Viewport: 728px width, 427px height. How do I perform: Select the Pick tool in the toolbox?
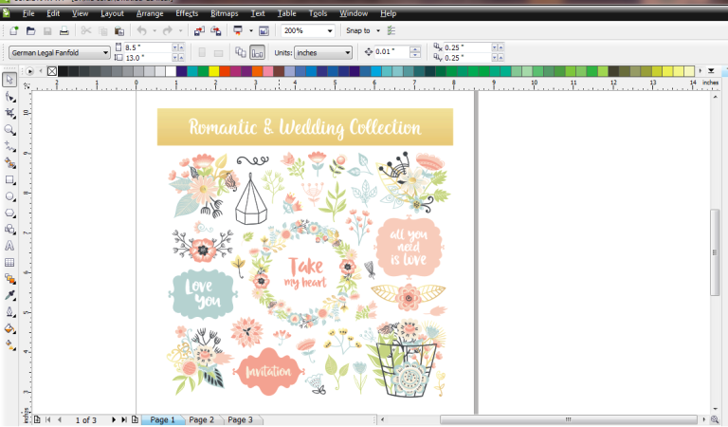tap(9, 80)
